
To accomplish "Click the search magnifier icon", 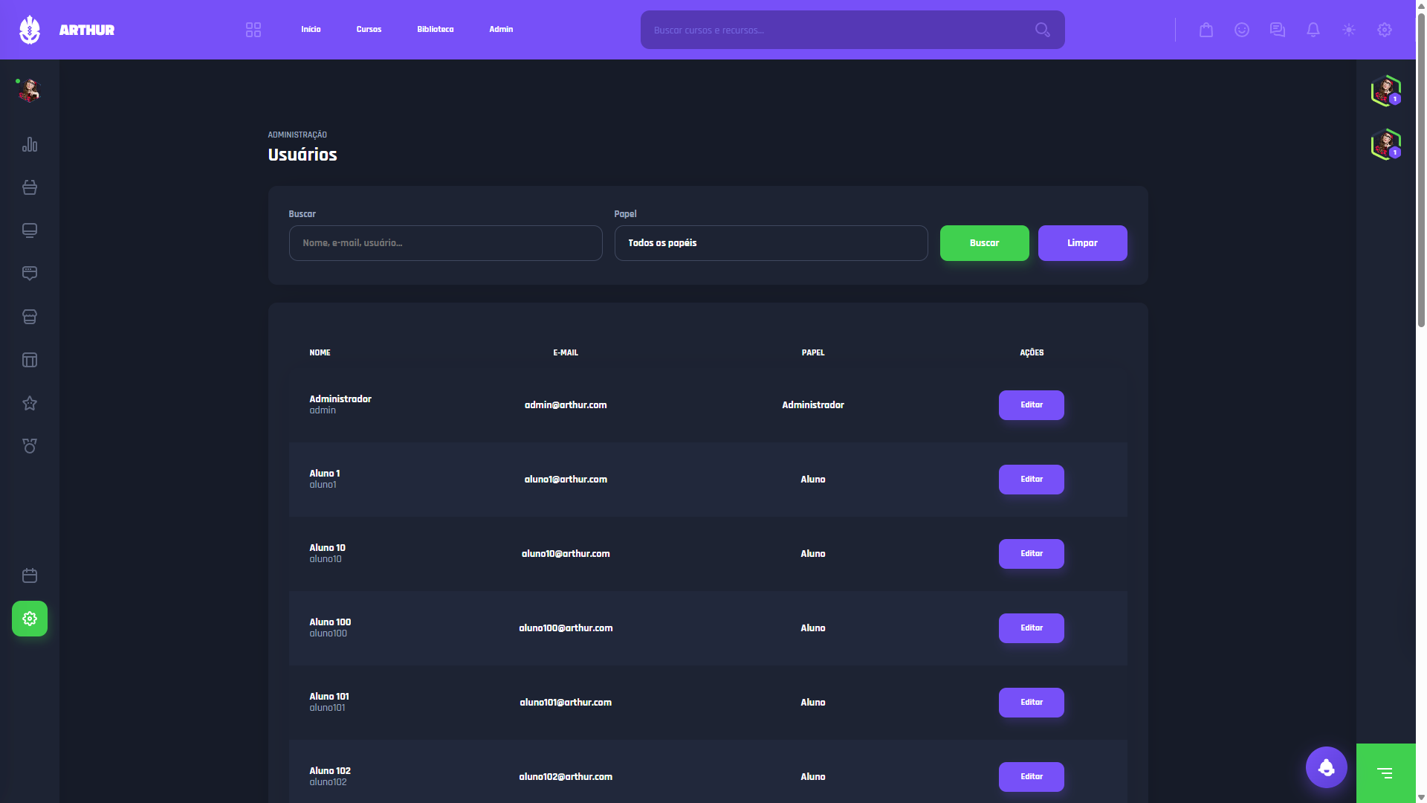I will (1043, 30).
